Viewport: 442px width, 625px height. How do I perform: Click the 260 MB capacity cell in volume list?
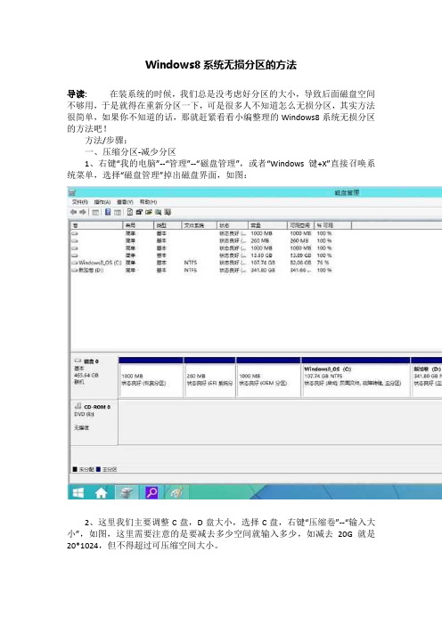tap(260, 240)
